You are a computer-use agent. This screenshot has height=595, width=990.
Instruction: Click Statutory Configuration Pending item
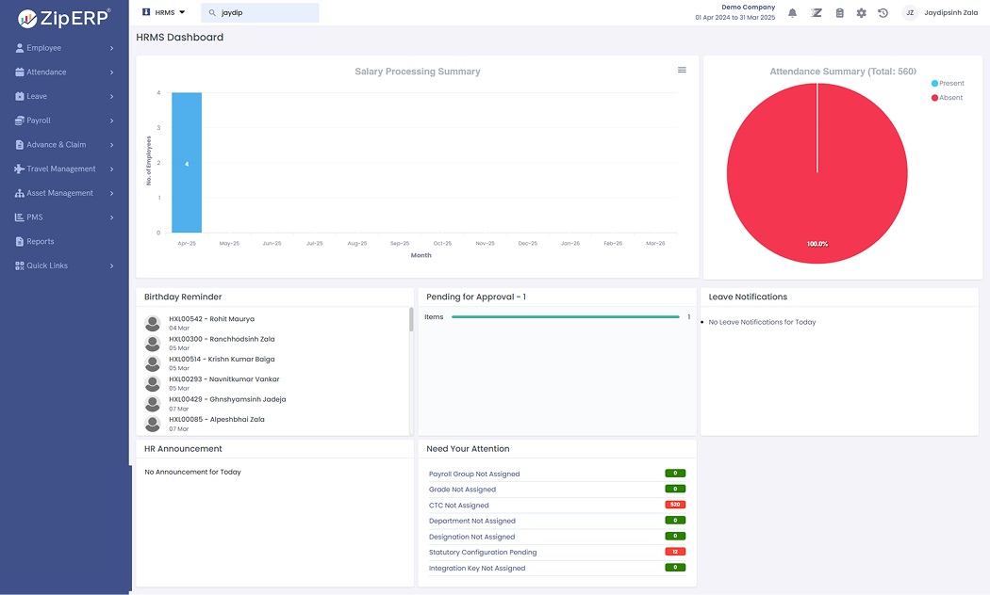[x=483, y=553]
